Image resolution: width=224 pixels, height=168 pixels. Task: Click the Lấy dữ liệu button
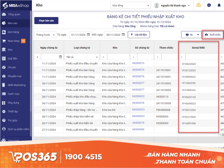(x=139, y=34)
